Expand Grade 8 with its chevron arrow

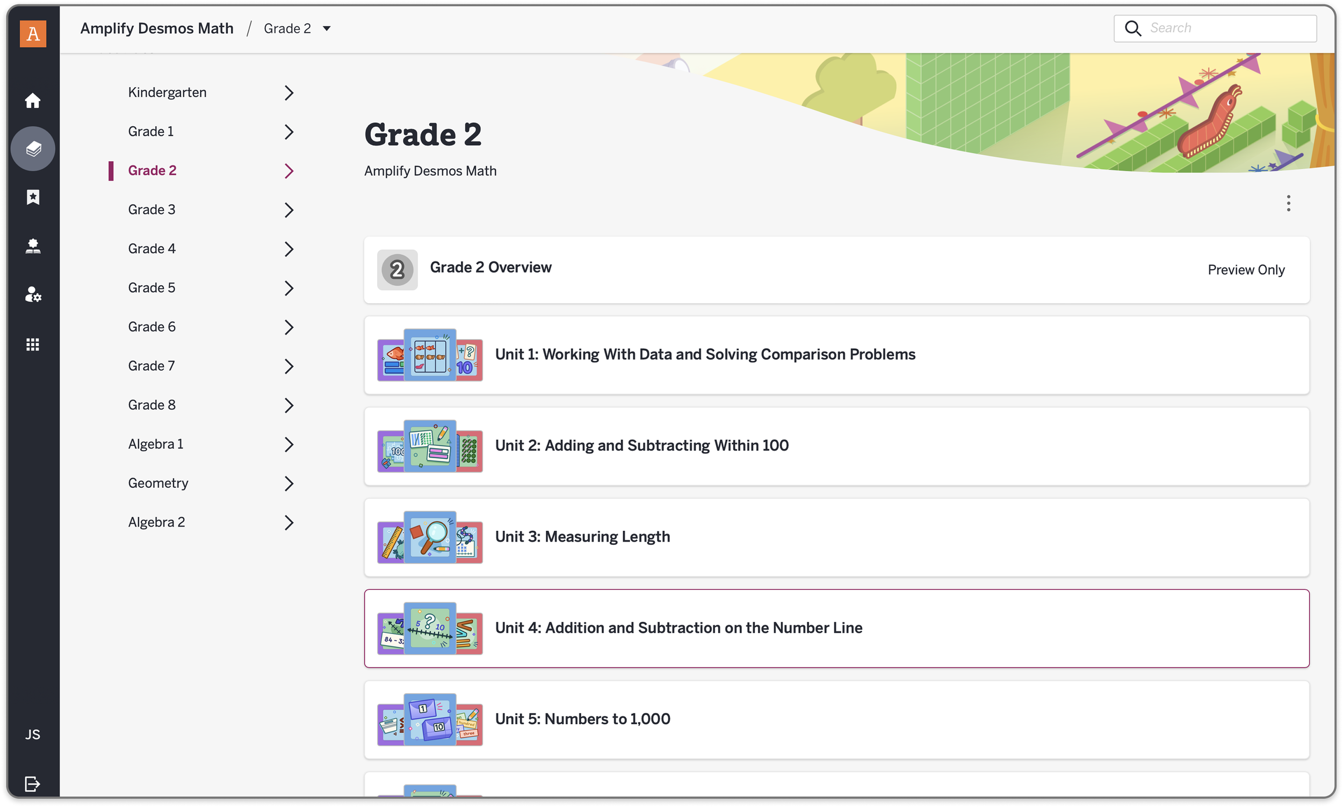(288, 406)
